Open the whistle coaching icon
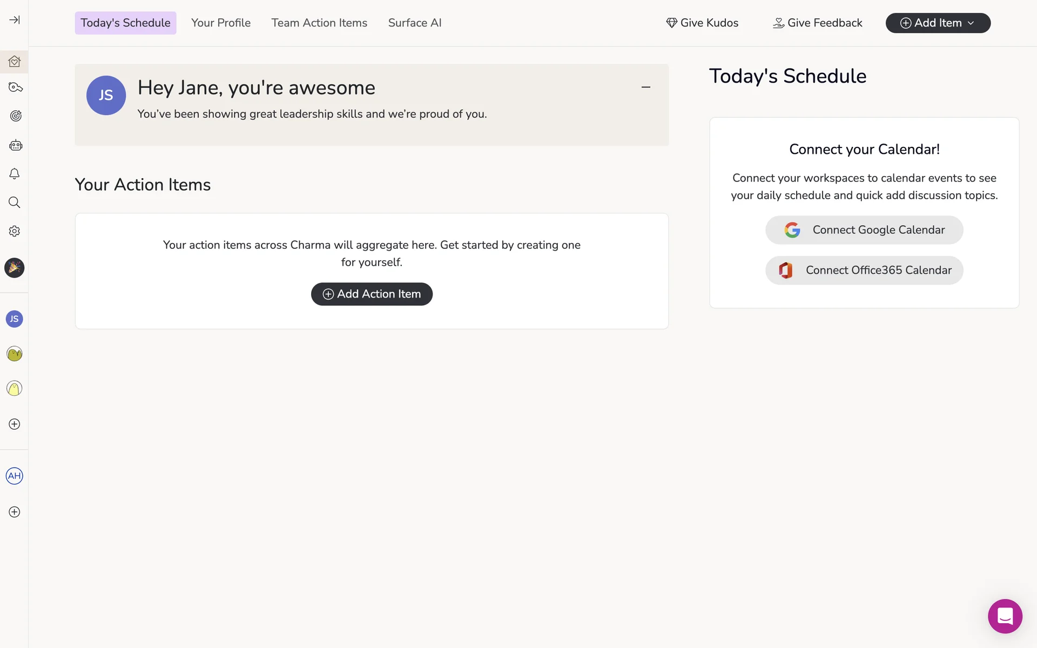Screen dimensions: 1037x648 click(x=15, y=87)
